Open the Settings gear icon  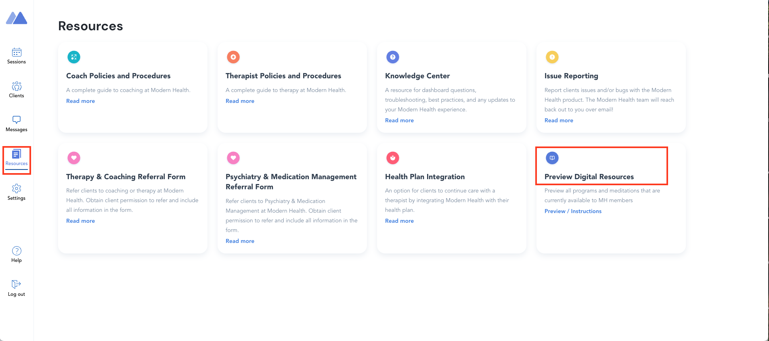(17, 188)
